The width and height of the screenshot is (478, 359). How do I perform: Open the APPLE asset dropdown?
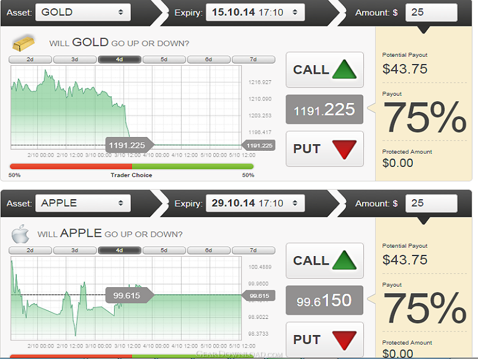(83, 203)
